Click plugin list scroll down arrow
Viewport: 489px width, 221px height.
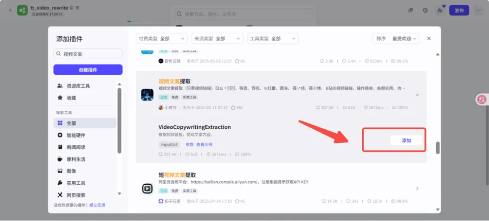click(437, 210)
